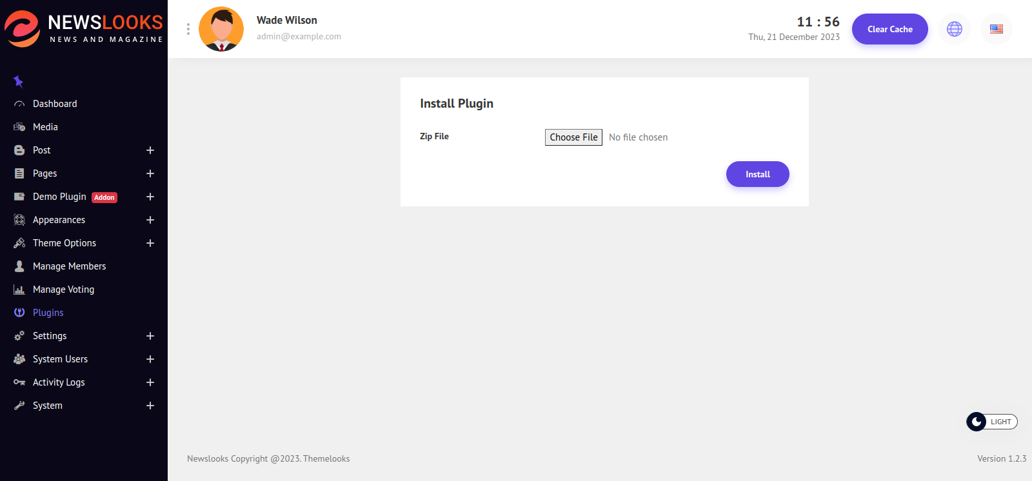Click the Manage Voting chart icon
This screenshot has height=481, width=1032.
[x=19, y=290]
